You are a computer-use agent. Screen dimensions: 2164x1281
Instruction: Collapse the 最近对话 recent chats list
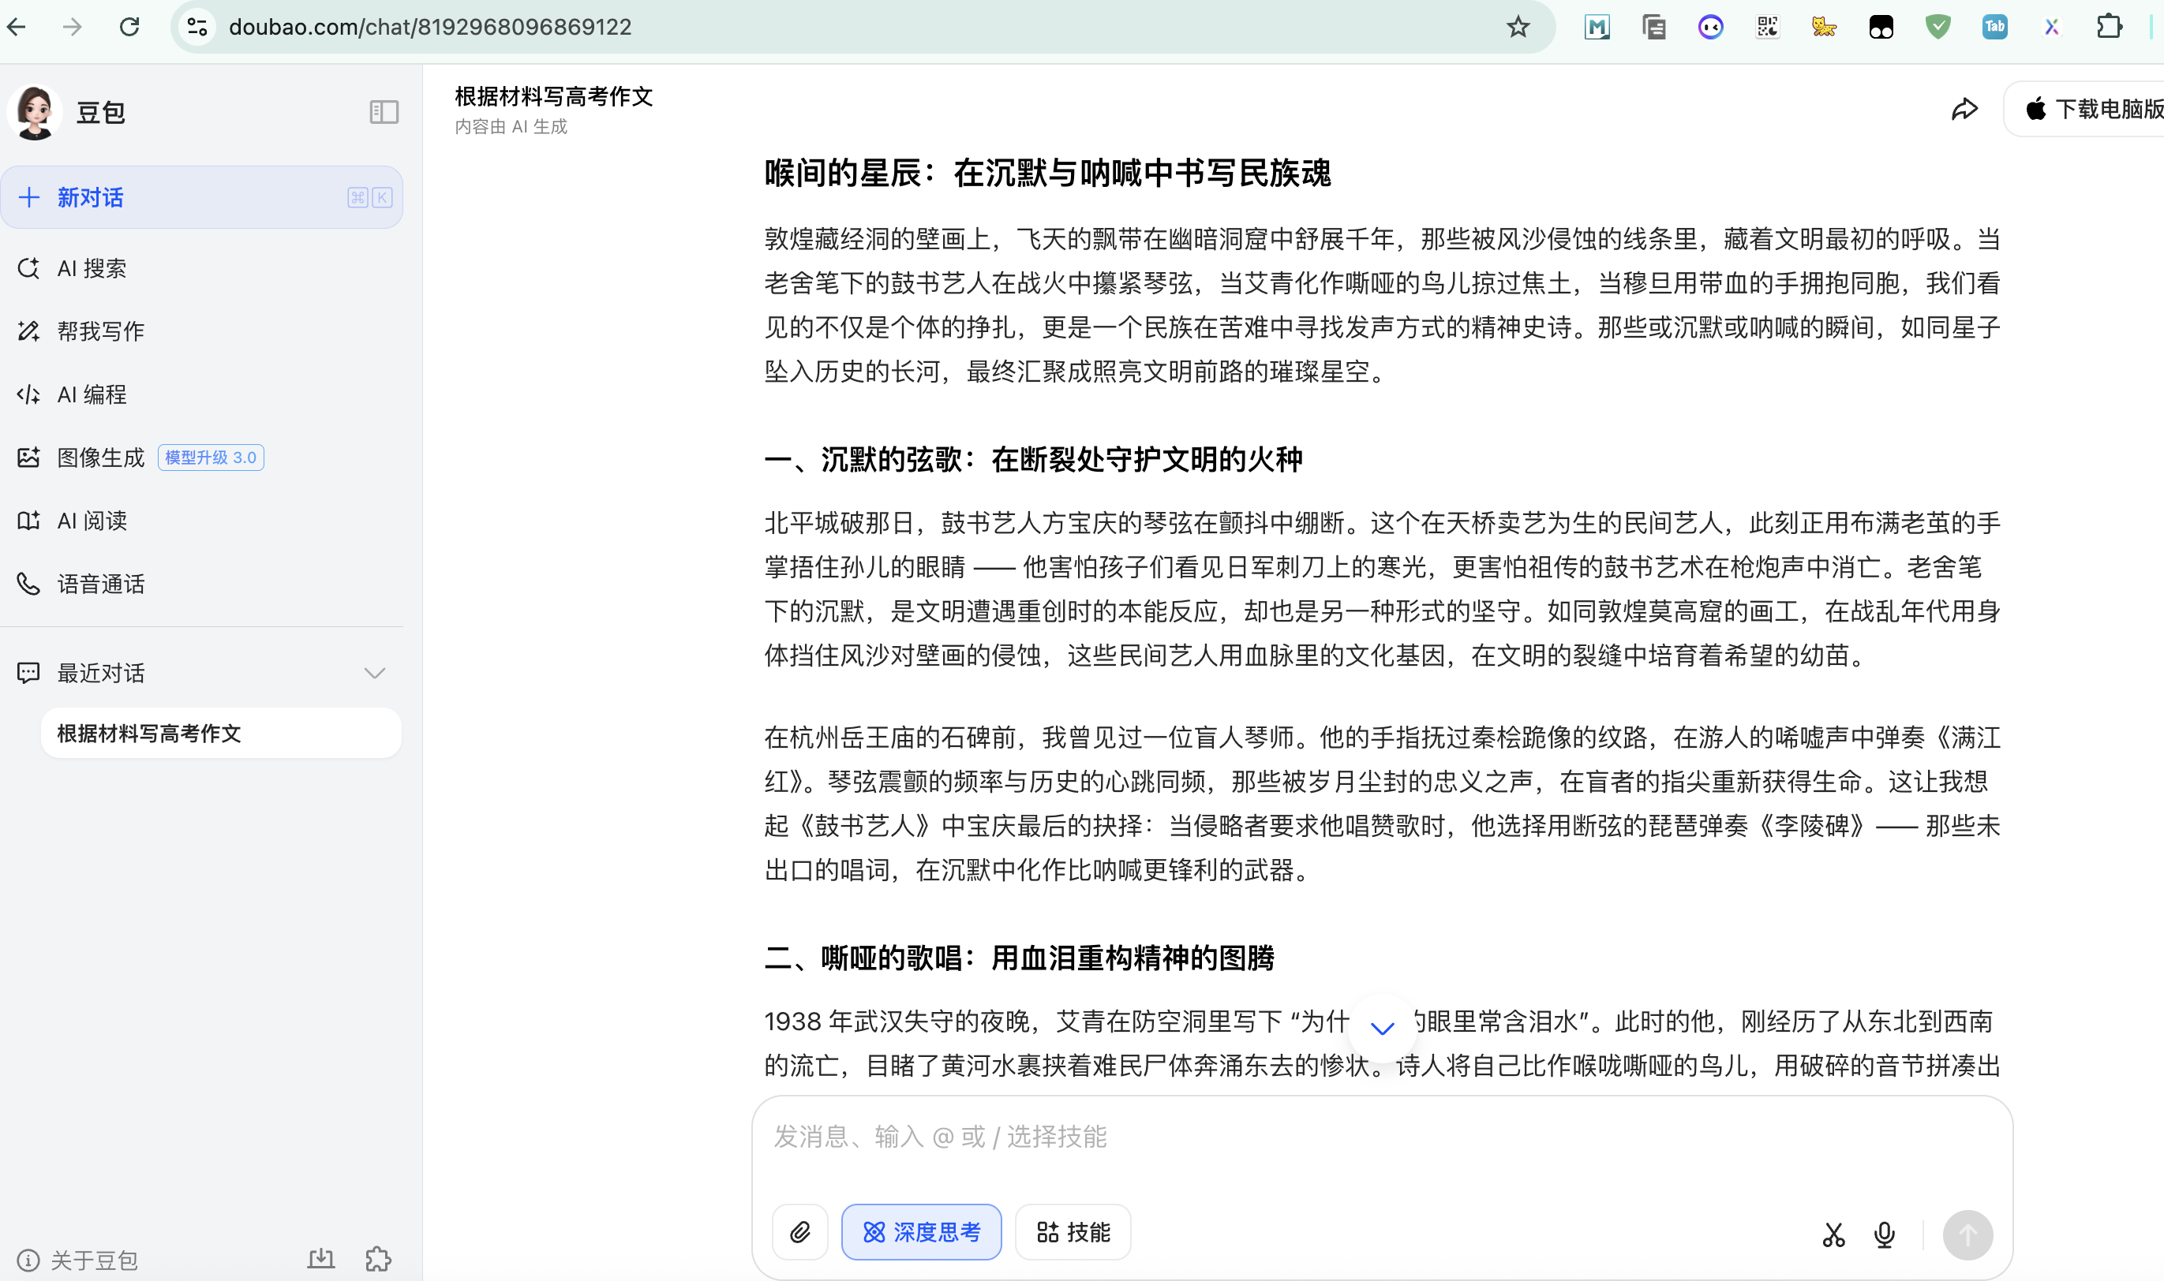(x=374, y=672)
